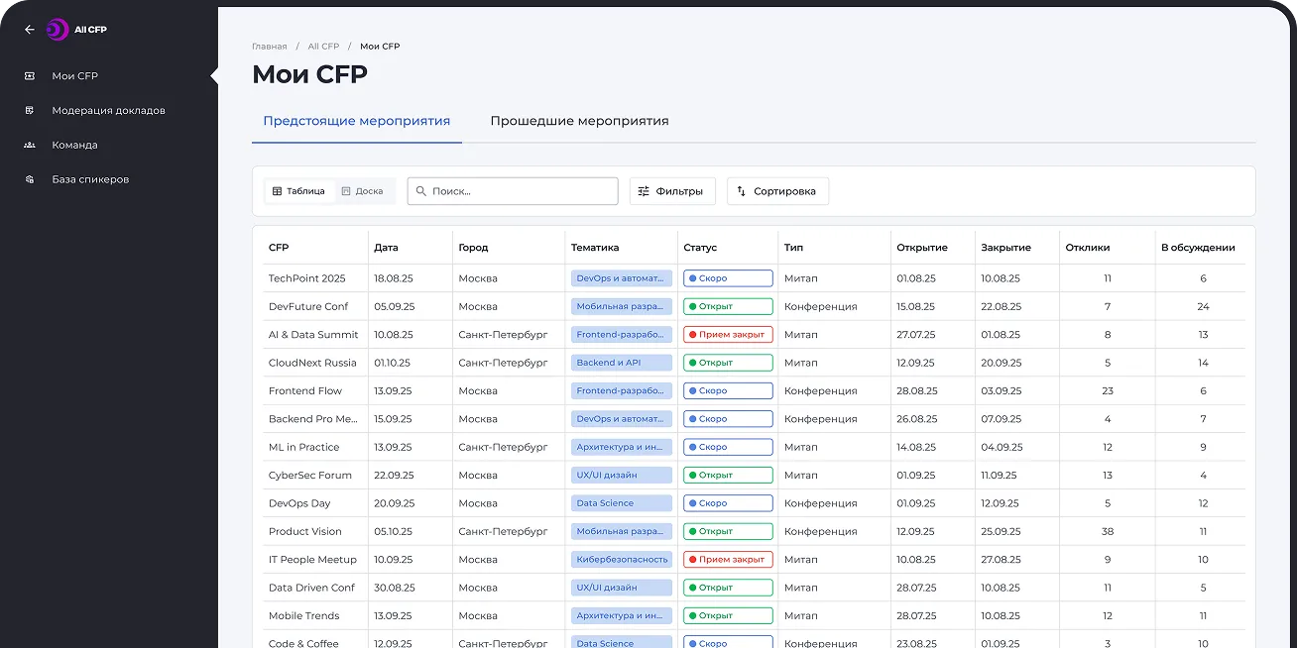Open the Фильтры panel
This screenshot has height=648, width=1297.
tap(672, 190)
